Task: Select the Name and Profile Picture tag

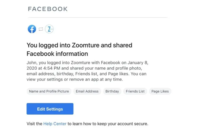Action: point(49,91)
